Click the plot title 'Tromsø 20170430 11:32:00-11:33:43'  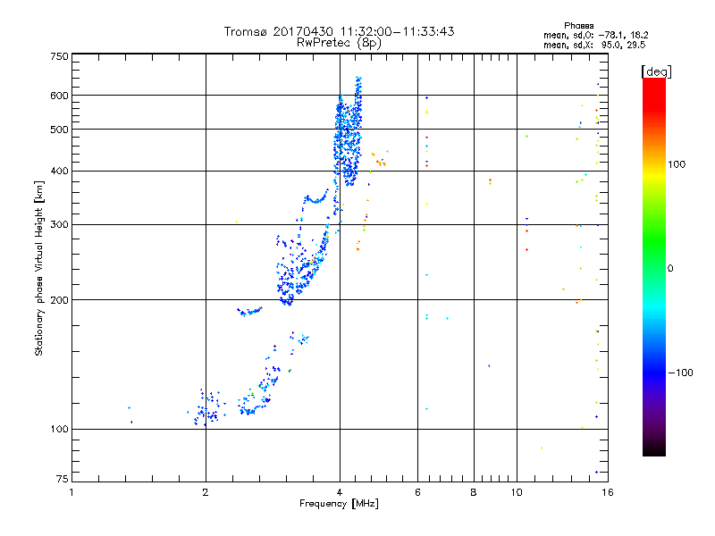click(x=339, y=31)
